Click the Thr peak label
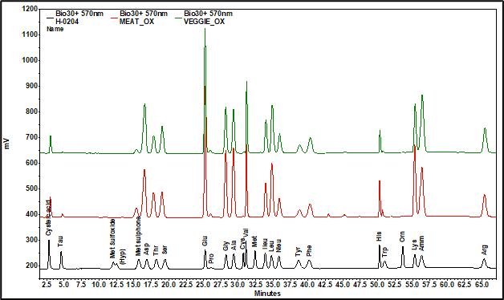The height and width of the screenshot is (300, 504). [x=156, y=250]
